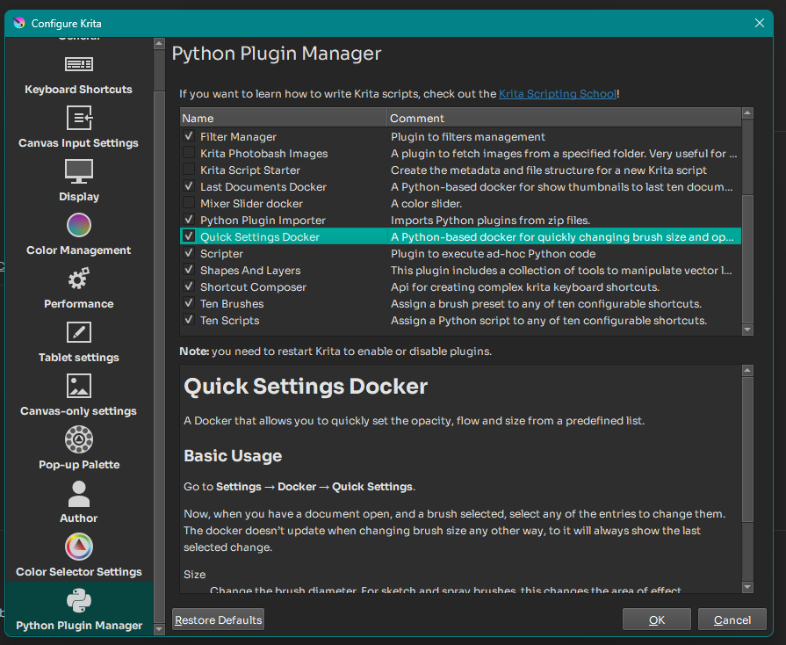
Task: Click plugin list scrollbar up arrow
Action: click(x=747, y=112)
